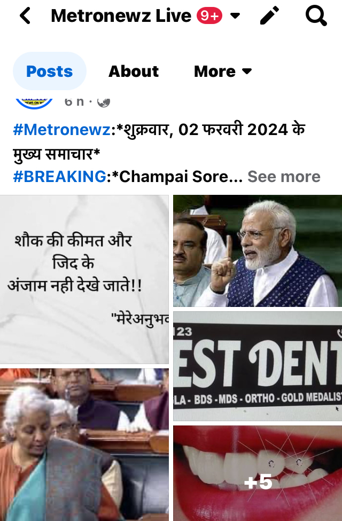Expand post text via See more
Screen dimensions: 342x521
(284, 177)
